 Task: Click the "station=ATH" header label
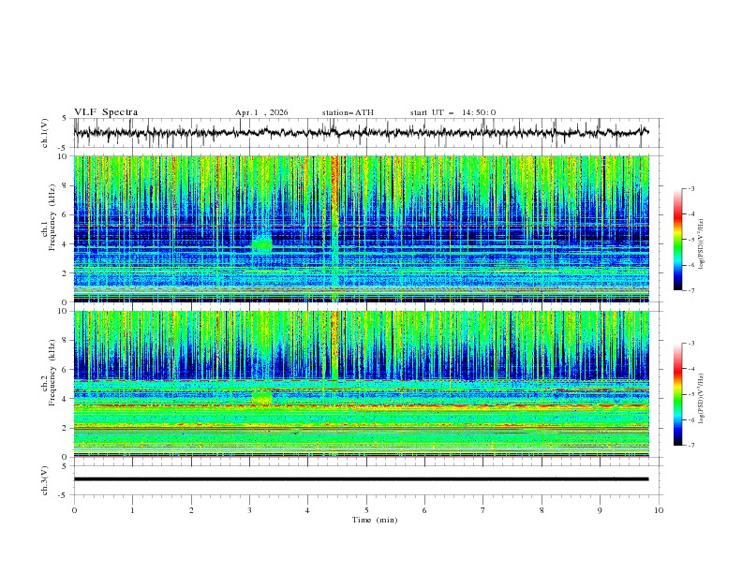point(348,112)
